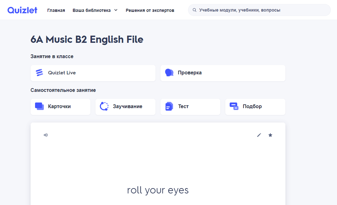Star the 'roll your eyes' card
Image resolution: width=337 pixels, height=205 pixels.
270,135
